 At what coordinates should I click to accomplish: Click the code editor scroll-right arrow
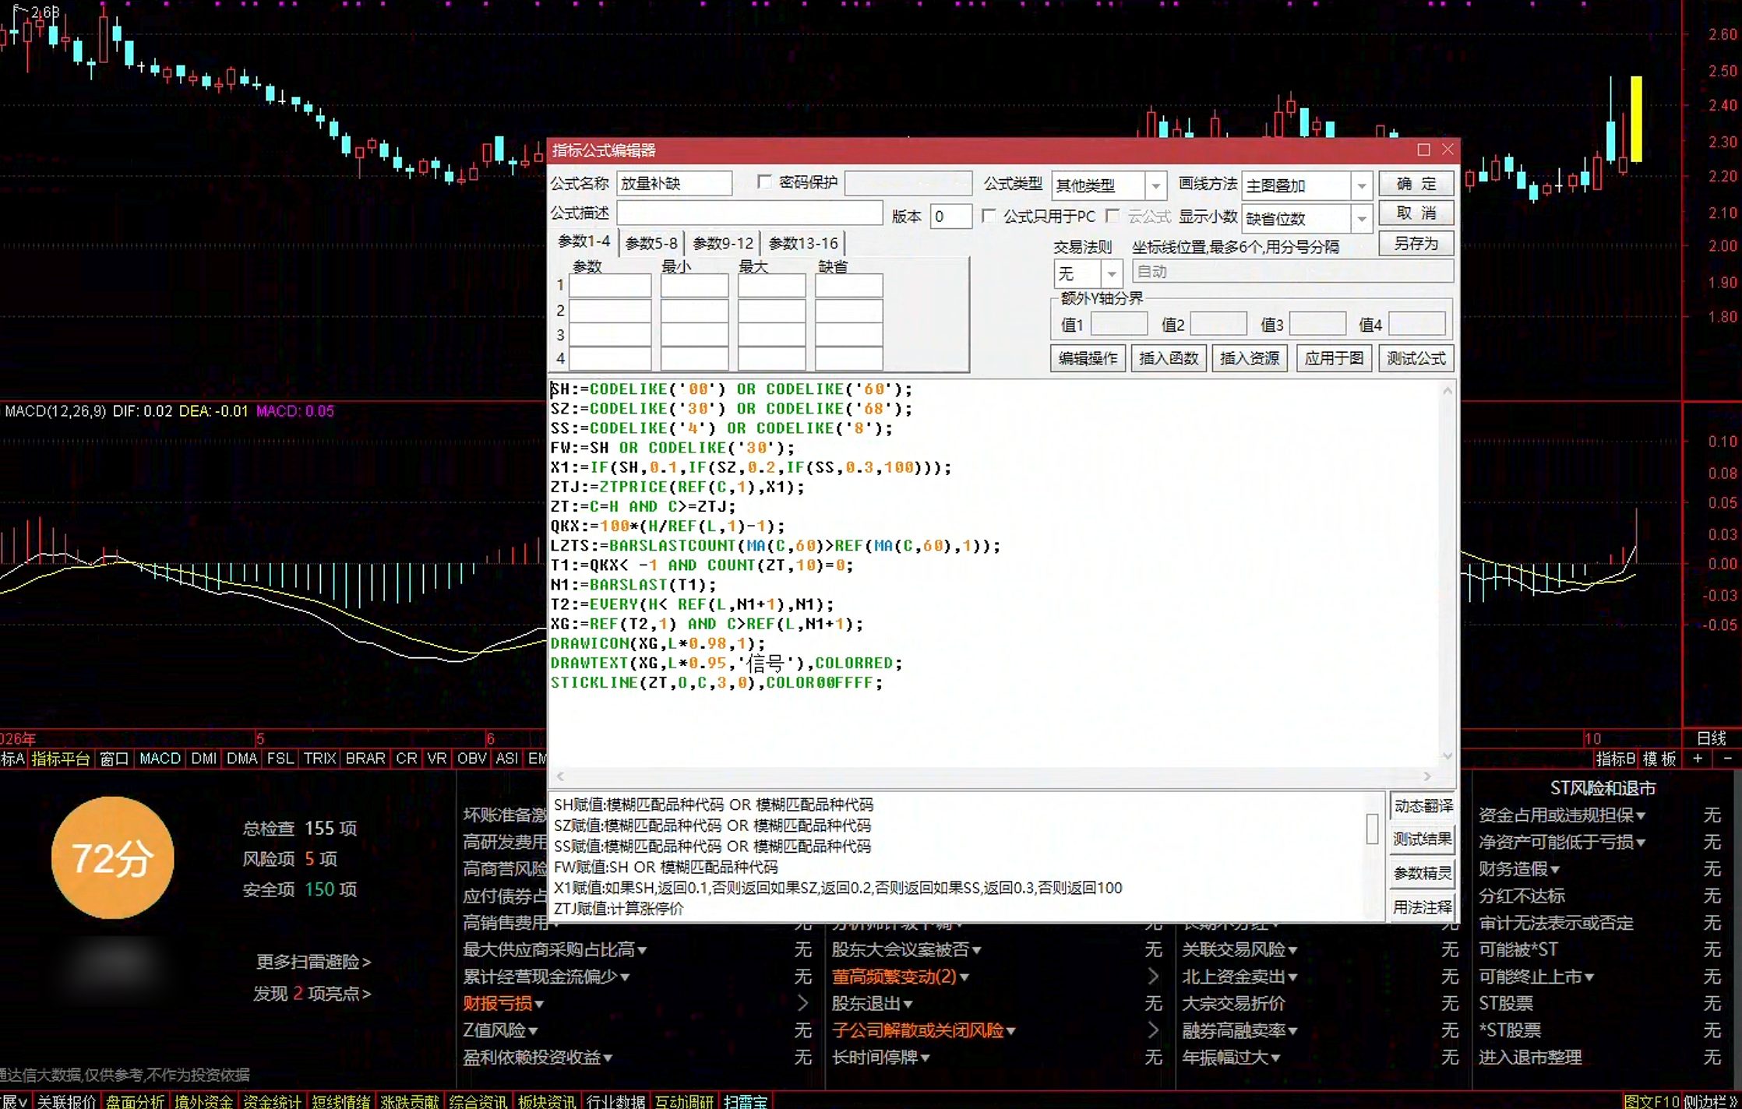tap(1427, 776)
